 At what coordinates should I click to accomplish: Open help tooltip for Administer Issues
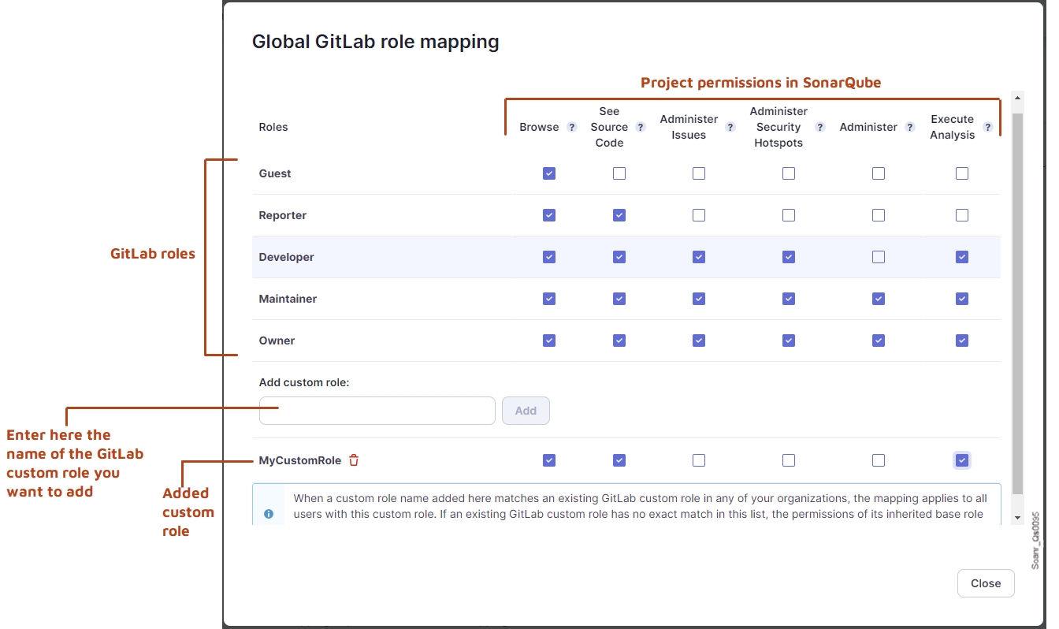730,127
